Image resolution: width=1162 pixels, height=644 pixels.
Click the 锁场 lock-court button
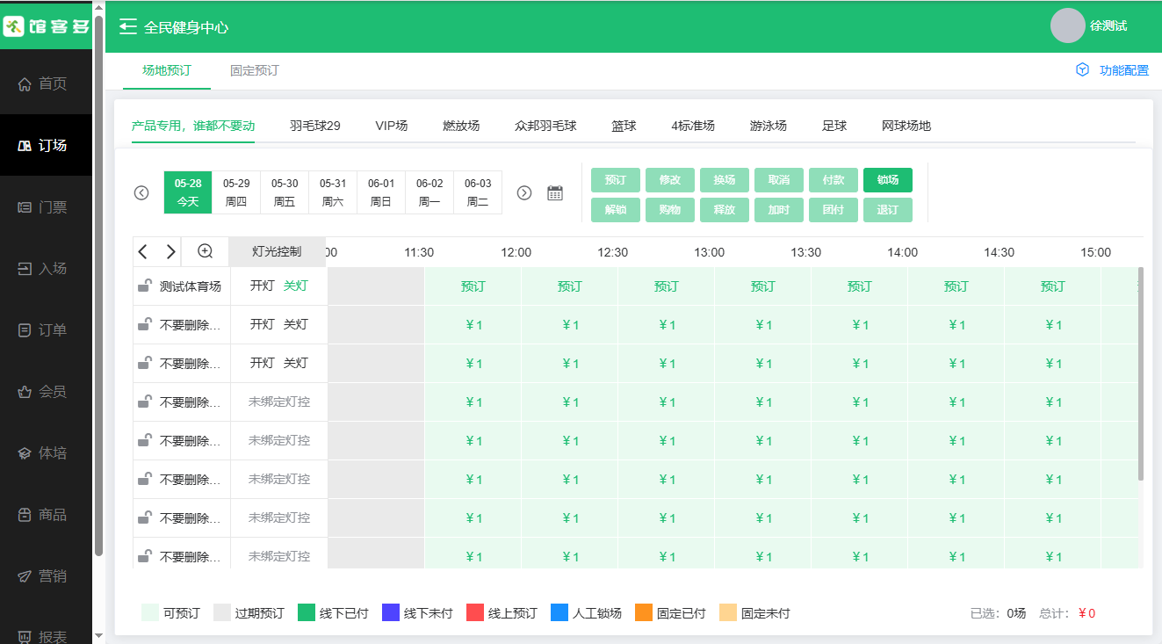point(888,180)
